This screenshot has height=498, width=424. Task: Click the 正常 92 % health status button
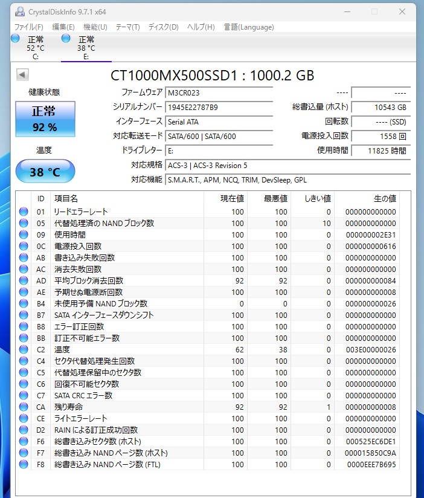click(x=45, y=119)
